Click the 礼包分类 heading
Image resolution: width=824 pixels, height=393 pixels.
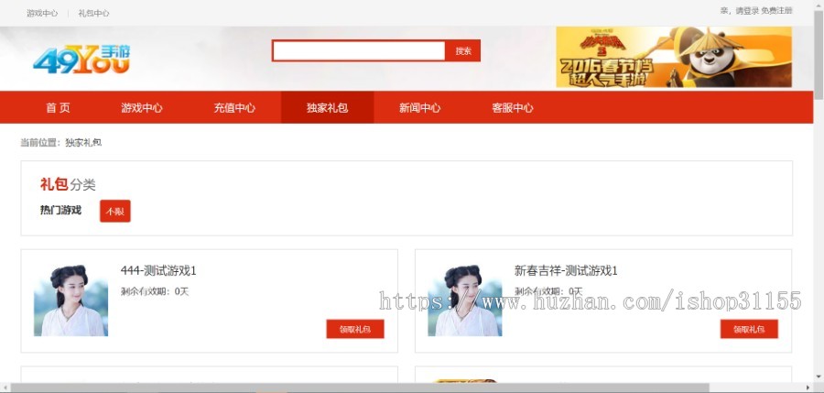(x=68, y=185)
